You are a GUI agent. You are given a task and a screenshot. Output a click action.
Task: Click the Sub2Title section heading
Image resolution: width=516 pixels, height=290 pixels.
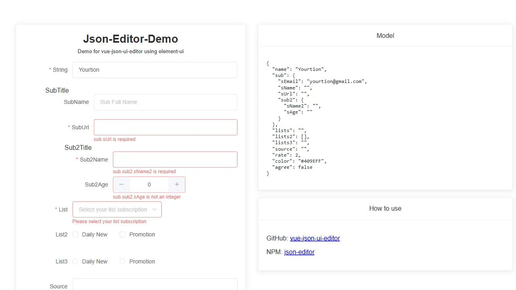tap(78, 147)
